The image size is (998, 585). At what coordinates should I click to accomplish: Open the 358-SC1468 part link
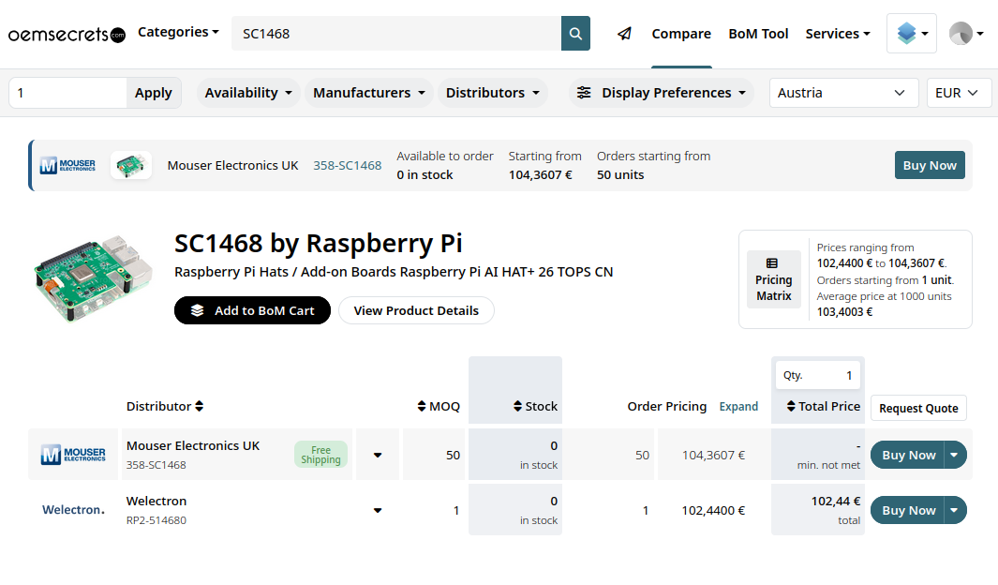(348, 166)
